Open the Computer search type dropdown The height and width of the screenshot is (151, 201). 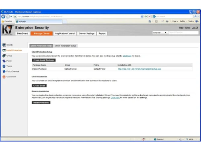(160, 33)
